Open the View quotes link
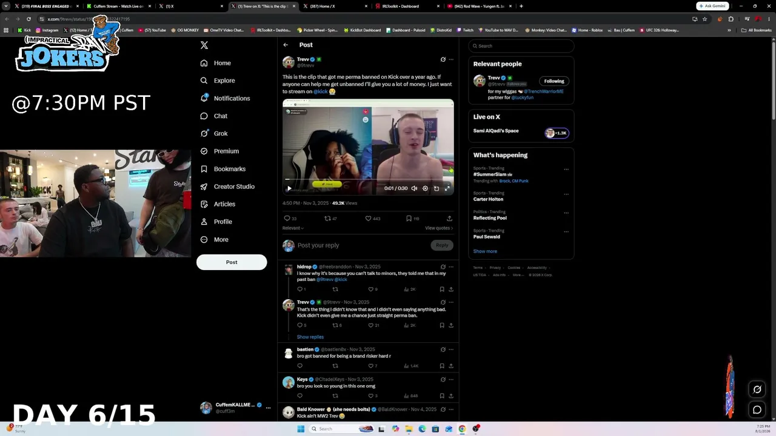The height and width of the screenshot is (436, 776). [439, 228]
